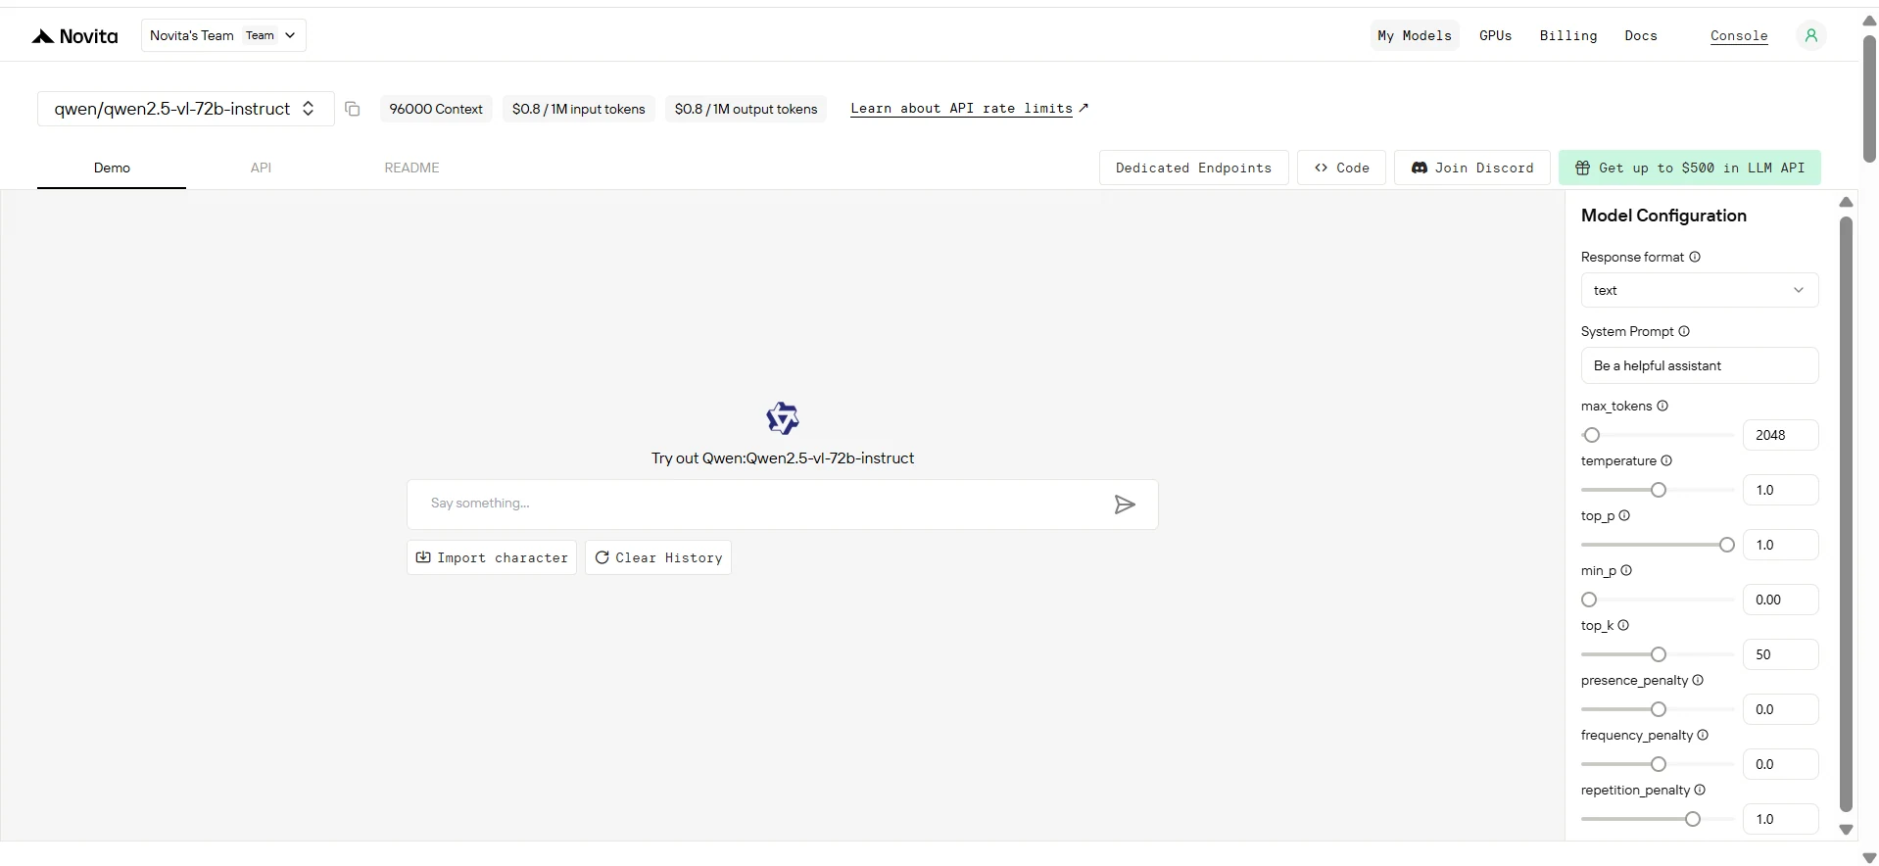
Task: Click the $0.8 / 1M output tokens badge
Action: click(746, 109)
